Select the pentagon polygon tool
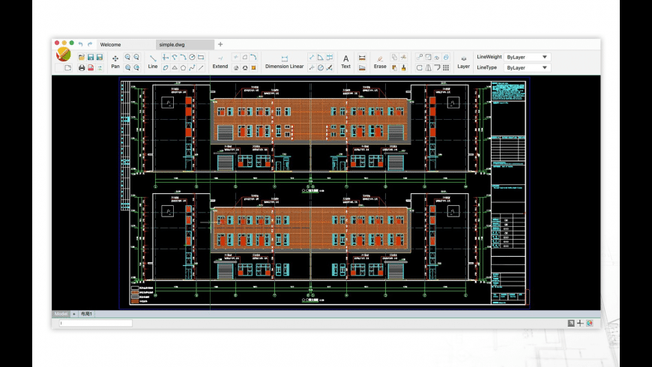Screen dimensions: 652x367 tap(184, 67)
